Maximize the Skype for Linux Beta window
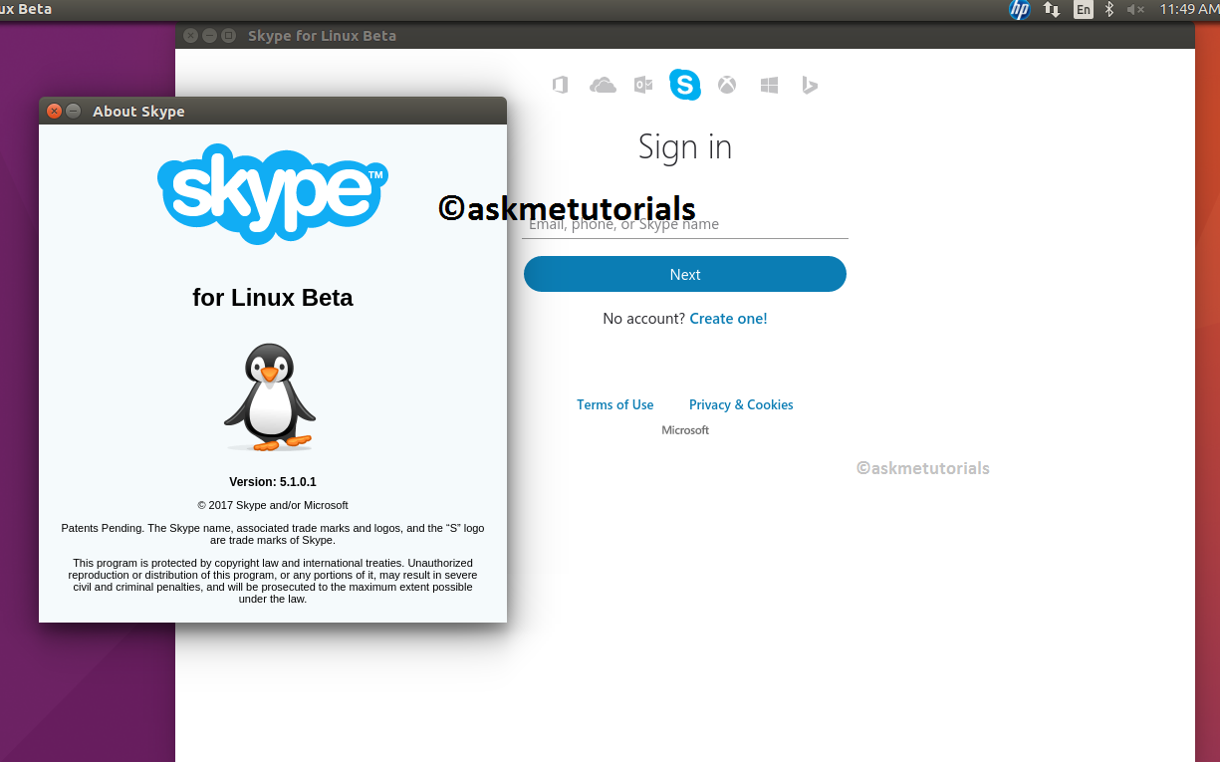The image size is (1220, 762). (x=228, y=35)
